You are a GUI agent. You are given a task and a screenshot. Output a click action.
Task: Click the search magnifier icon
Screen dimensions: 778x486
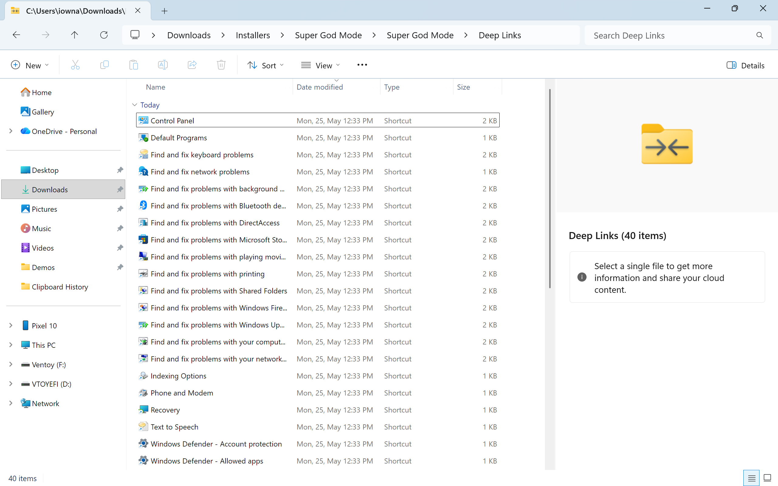point(760,35)
